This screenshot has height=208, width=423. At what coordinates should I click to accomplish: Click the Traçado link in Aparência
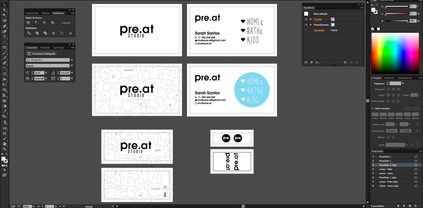(318, 19)
